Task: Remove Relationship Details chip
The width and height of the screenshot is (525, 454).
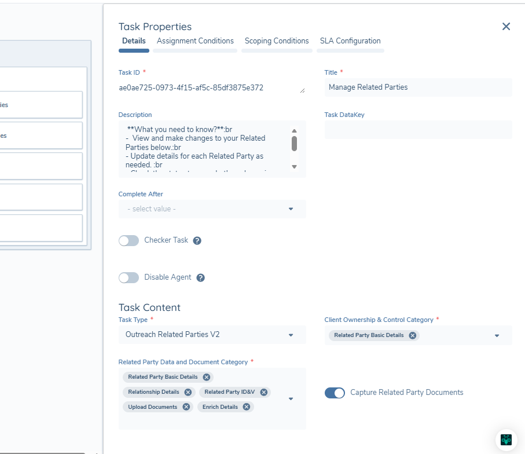Action: [188, 392]
